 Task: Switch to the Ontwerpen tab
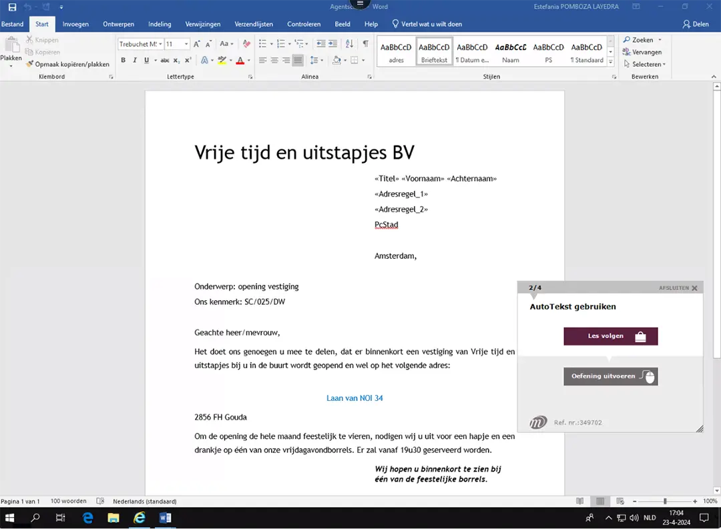click(119, 25)
